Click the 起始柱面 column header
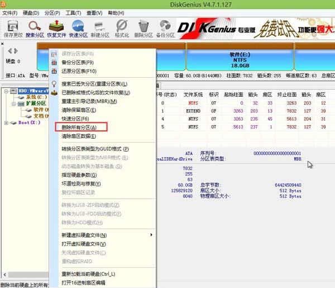335x288 pixels. pos(233,95)
